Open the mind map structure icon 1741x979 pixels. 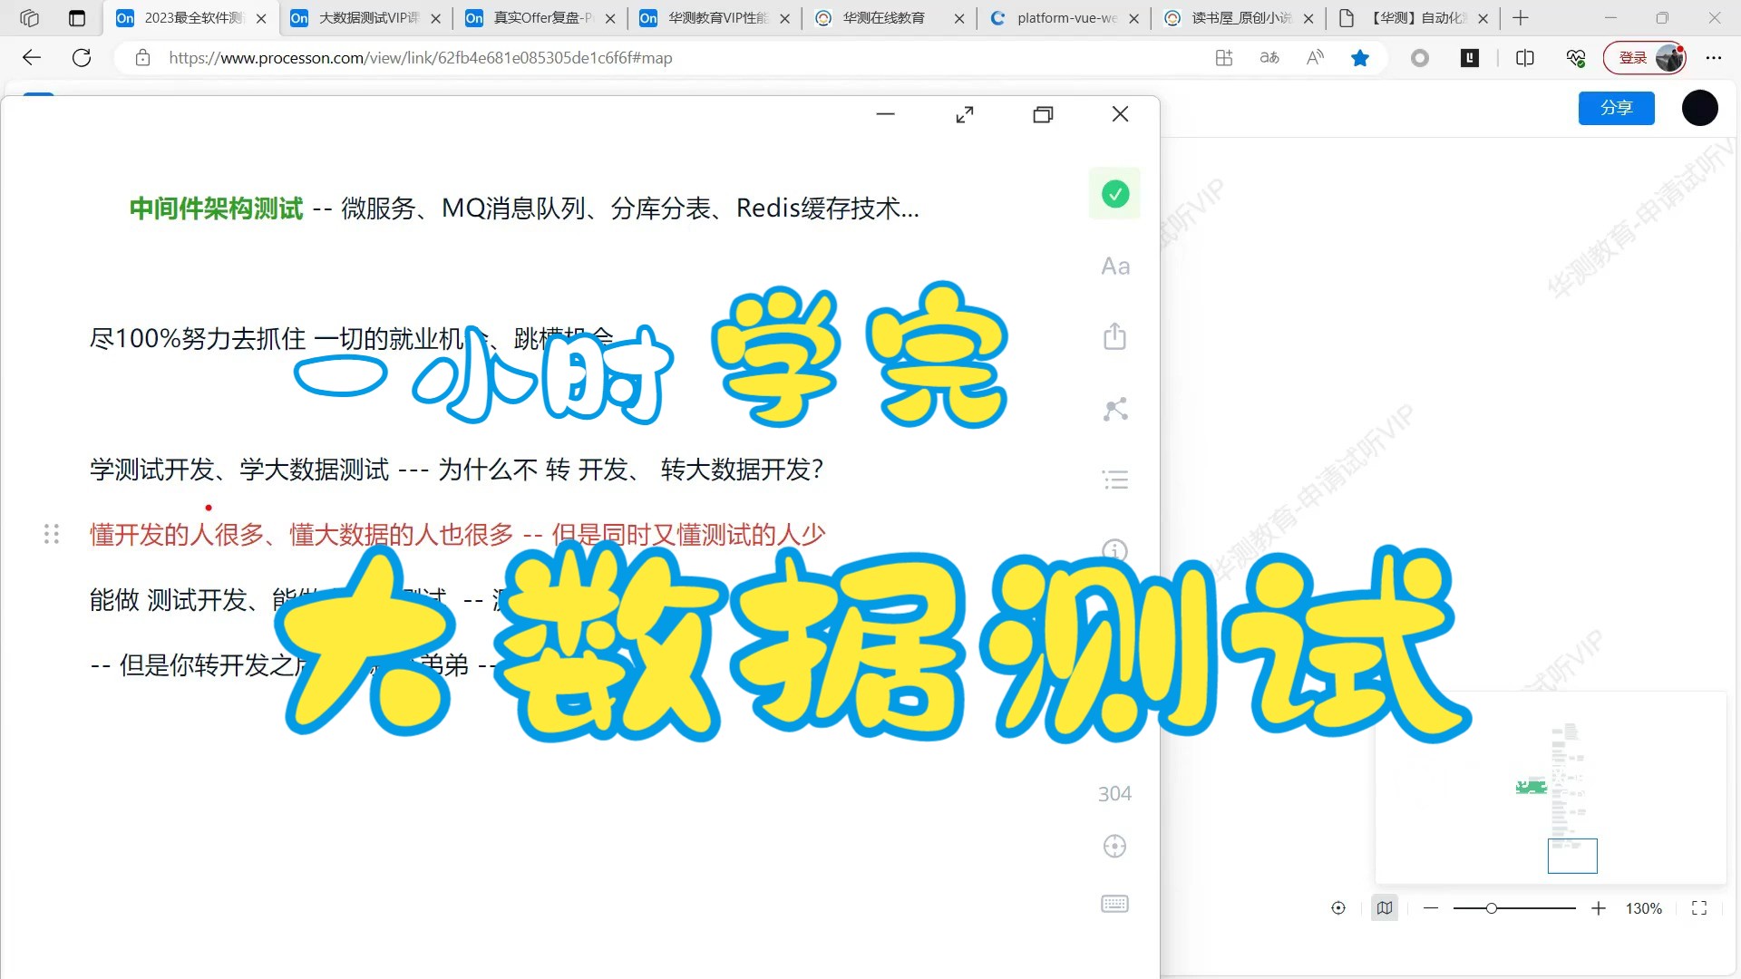point(1115,409)
